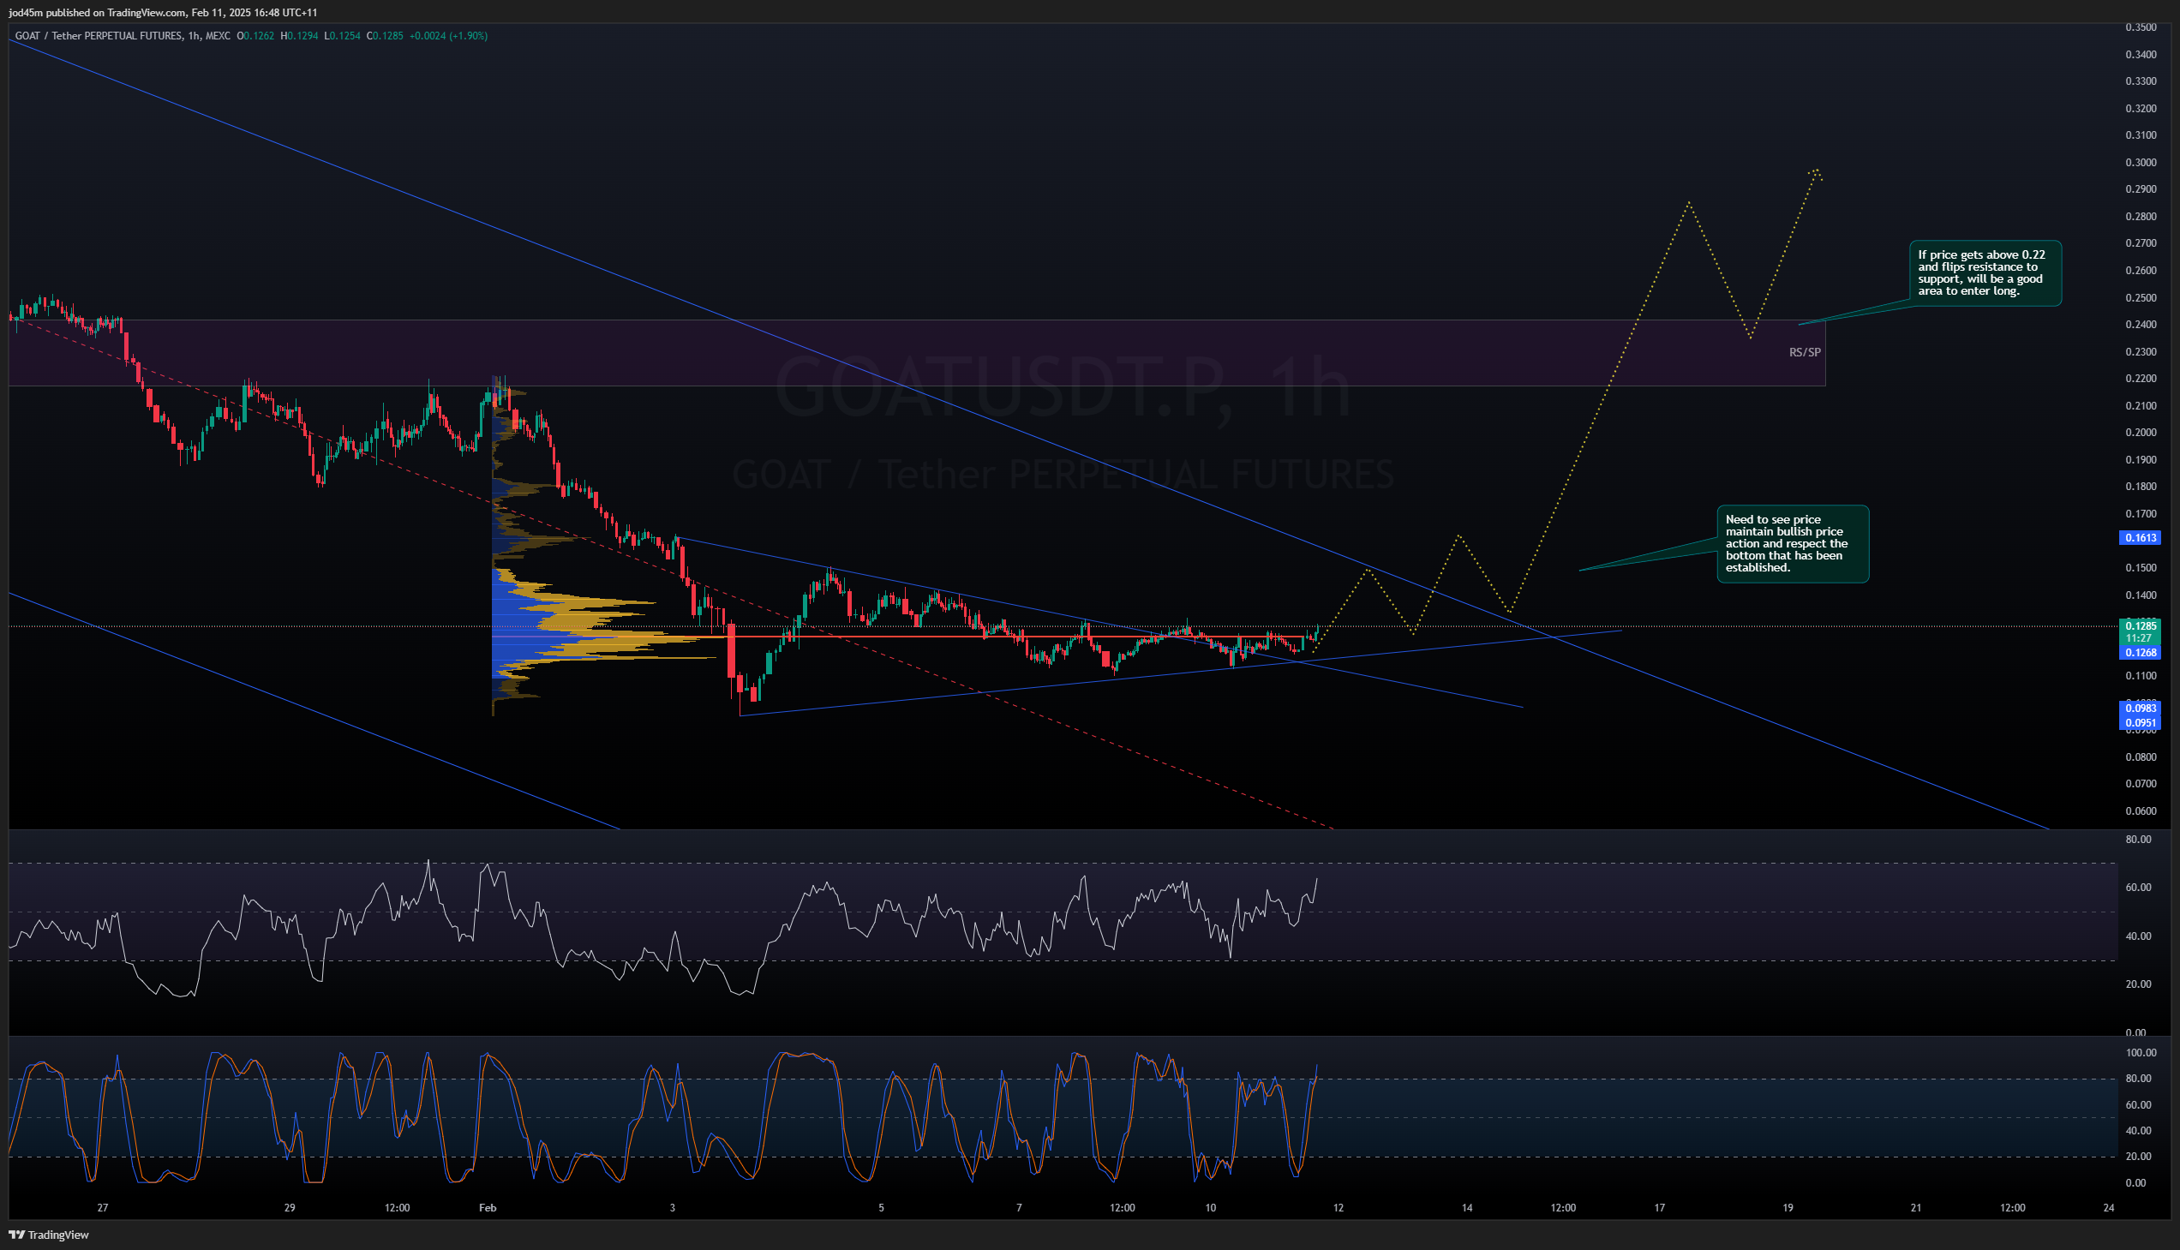
Task: Click the 11:27 candle countdown label
Action: 2141,638
